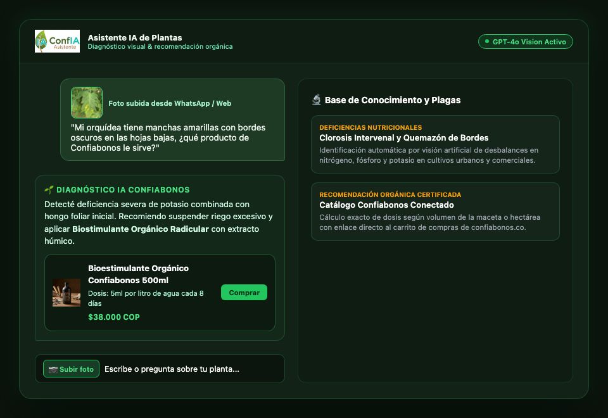Click the RECOMENDACIÓN ORGÁNICA CERTIFICADA label
Viewport: 608px width, 418px height.
click(x=390, y=194)
